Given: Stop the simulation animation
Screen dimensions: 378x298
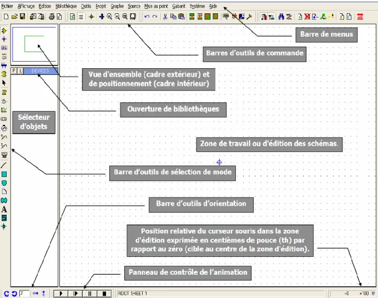Looking at the screenshot, I should (x=104, y=294).
